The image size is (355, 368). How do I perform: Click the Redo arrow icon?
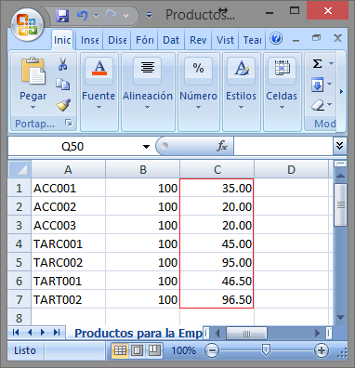pos(112,15)
